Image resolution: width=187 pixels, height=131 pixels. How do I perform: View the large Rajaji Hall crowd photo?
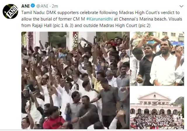[x=75, y=80]
